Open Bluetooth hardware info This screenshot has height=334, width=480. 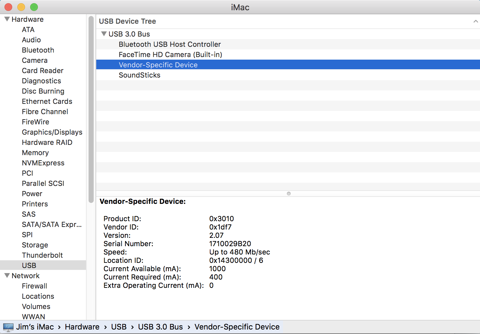tap(38, 50)
